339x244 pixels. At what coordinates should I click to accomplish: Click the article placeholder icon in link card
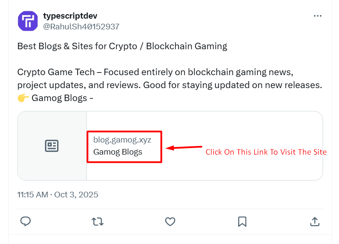tap(52, 146)
